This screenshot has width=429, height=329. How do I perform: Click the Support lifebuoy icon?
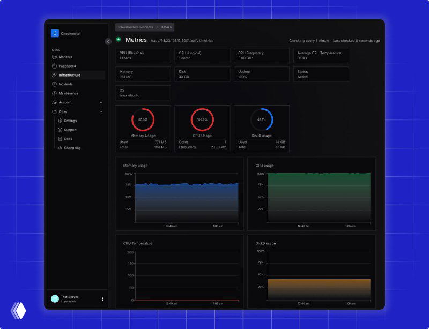pos(60,130)
